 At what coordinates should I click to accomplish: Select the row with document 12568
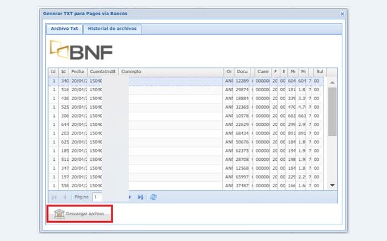pyautogui.click(x=186, y=168)
